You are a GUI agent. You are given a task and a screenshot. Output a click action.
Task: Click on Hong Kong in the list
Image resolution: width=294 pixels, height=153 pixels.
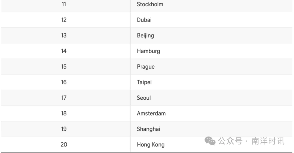click(151, 145)
